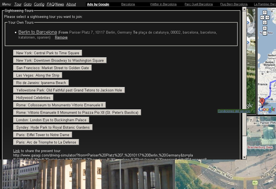Open the Goto menu
276x189 pixels.
(x=28, y=4)
